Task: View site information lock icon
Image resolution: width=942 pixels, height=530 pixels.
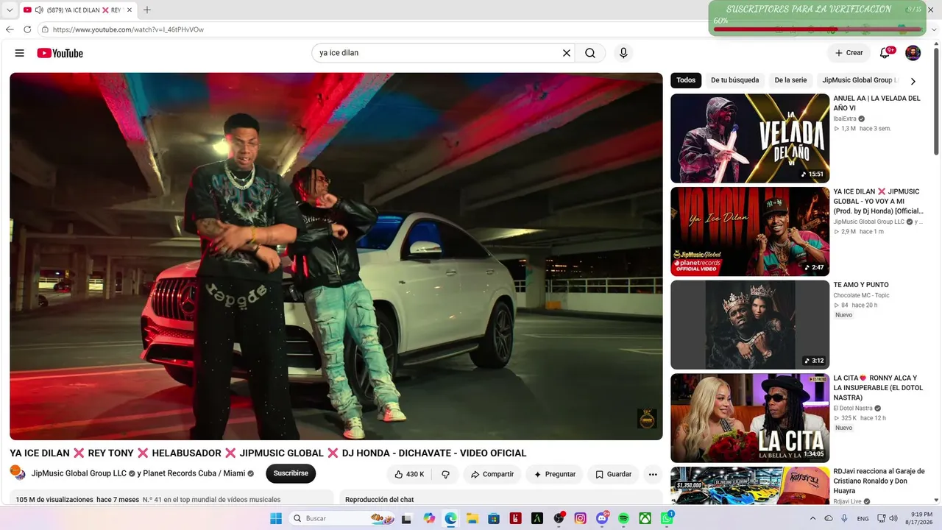Action: coord(45,29)
